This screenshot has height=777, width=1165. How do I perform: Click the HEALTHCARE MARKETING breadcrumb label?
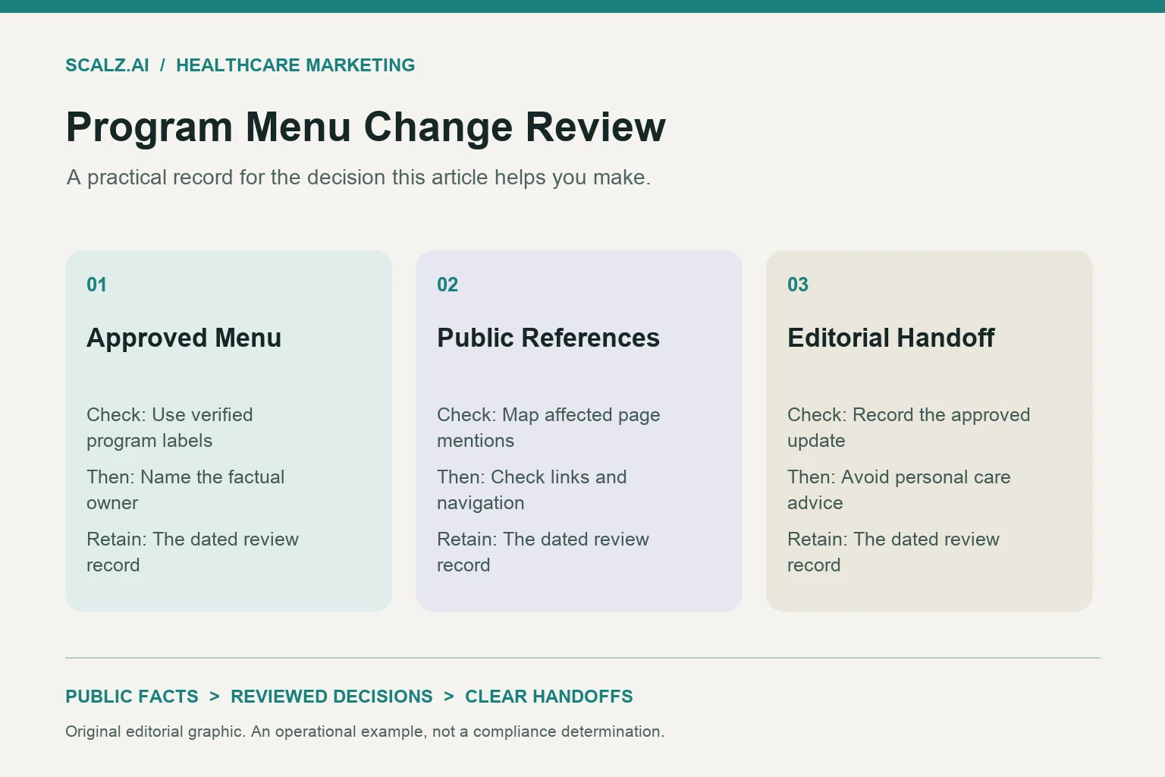tap(295, 65)
